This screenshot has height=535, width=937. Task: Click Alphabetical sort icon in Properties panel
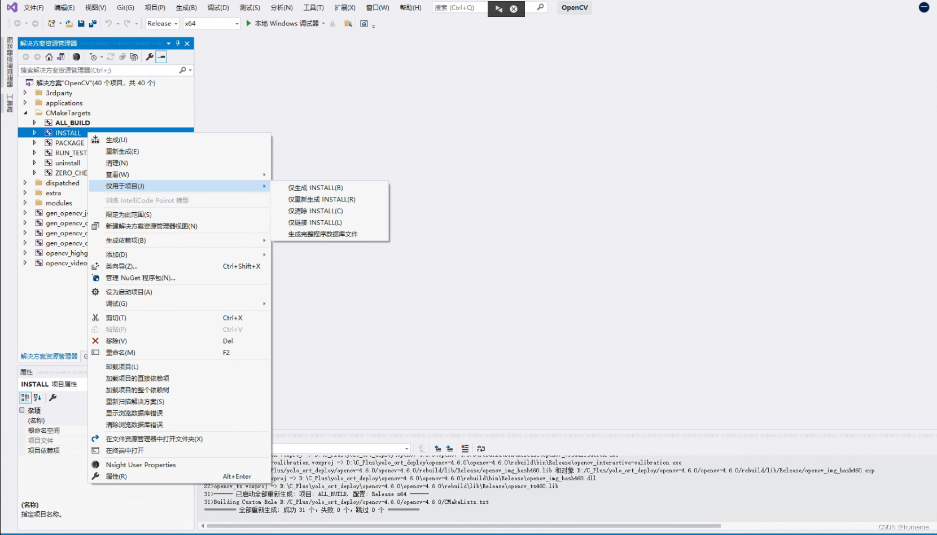[37, 397]
